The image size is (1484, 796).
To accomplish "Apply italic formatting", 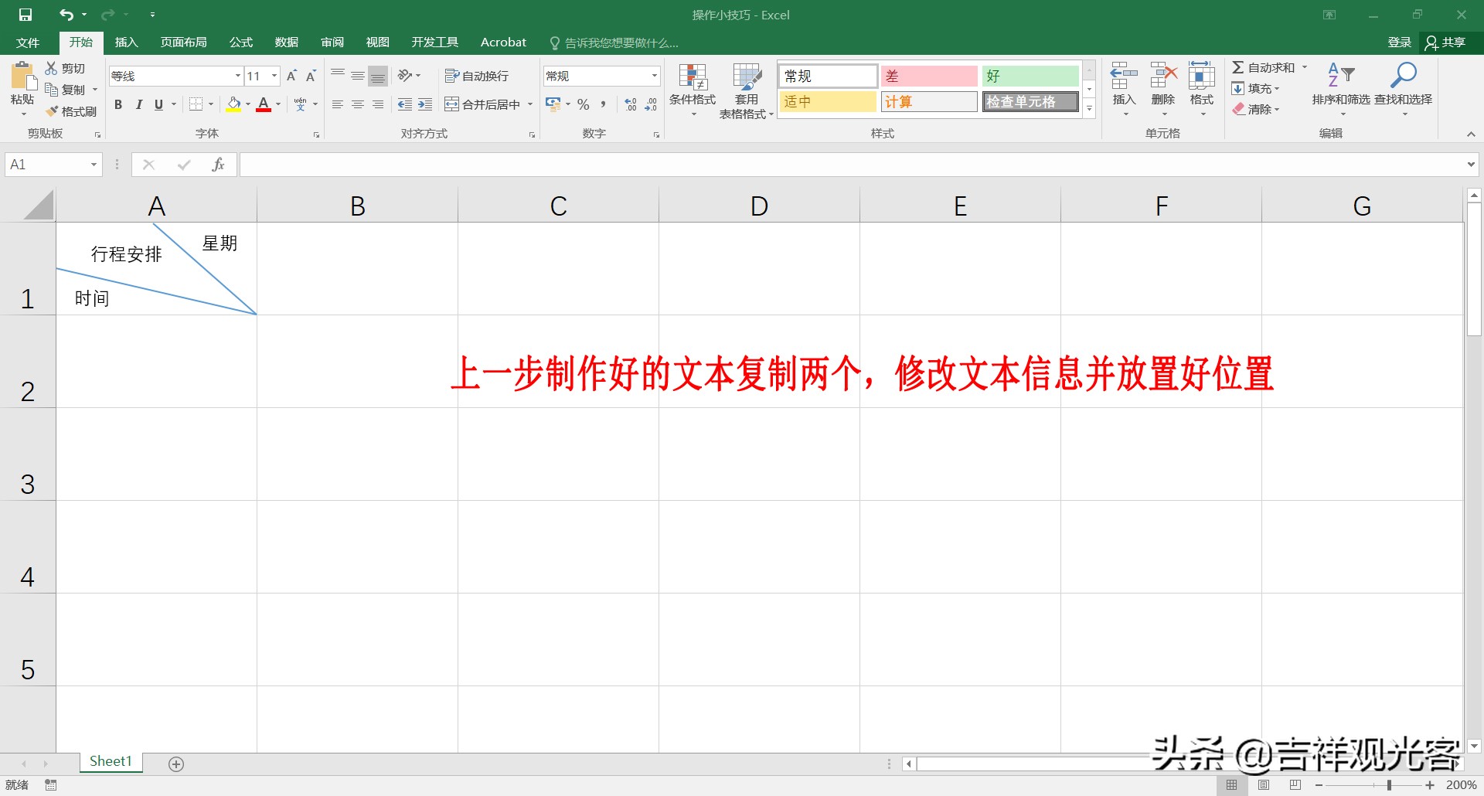I will (x=139, y=104).
